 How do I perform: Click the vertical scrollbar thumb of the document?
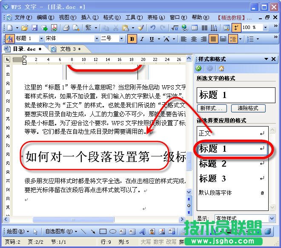(189, 161)
